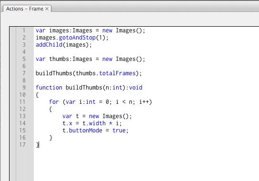Click line number 15 in gutter
The width and height of the screenshot is (259, 181).
pyautogui.click(x=22, y=130)
